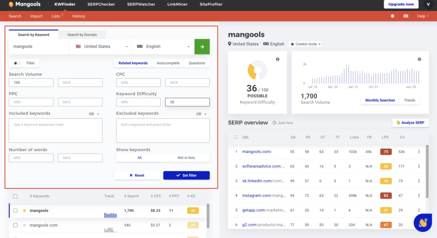The width and height of the screenshot is (437, 238).
Task: Open the waving hand chat widget
Action: 422,223
